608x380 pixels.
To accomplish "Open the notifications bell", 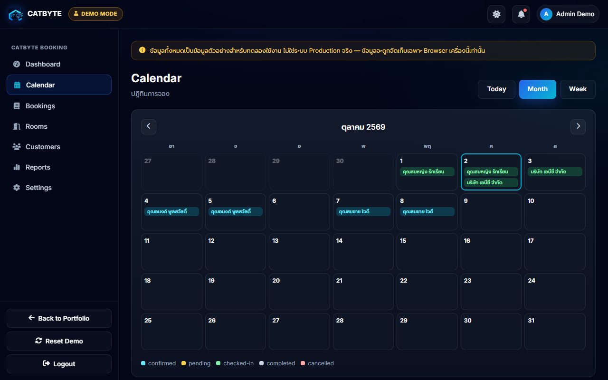I will tap(521, 14).
